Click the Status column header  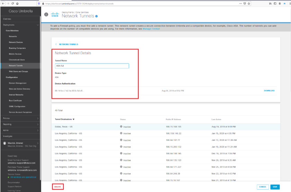click(x=123, y=119)
